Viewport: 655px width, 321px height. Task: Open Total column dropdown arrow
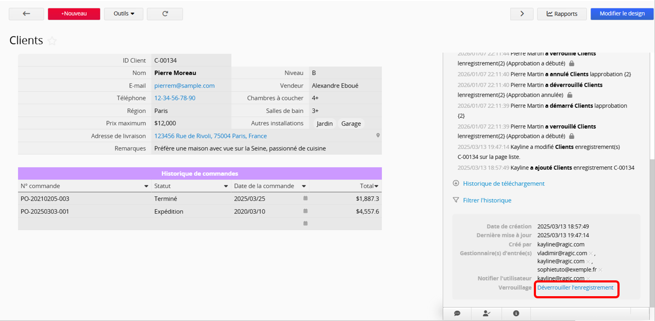pos(376,186)
